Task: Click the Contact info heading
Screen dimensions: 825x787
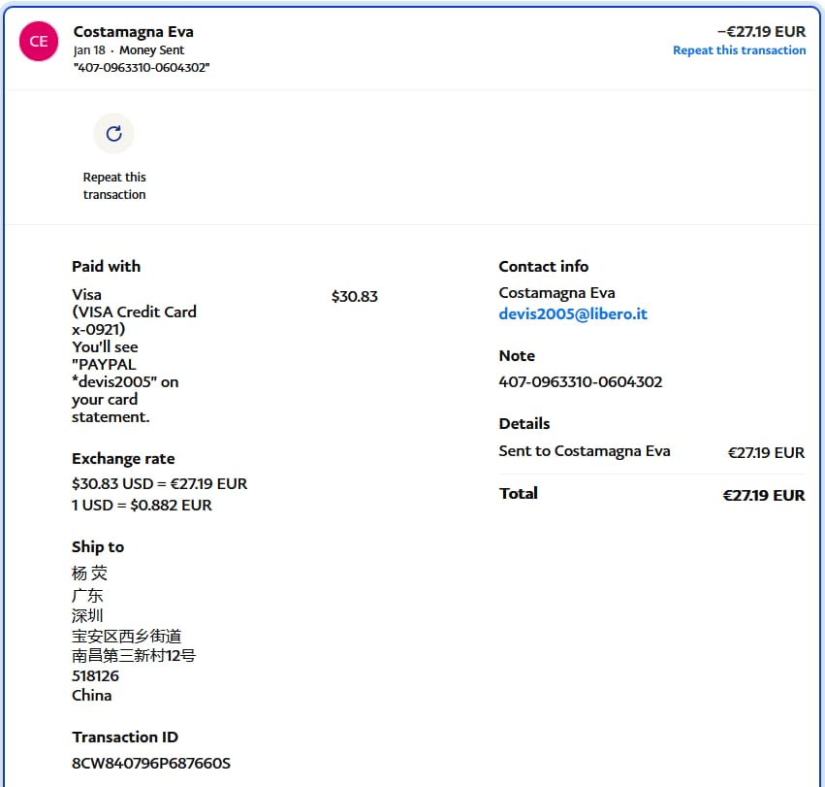Action: tap(543, 267)
